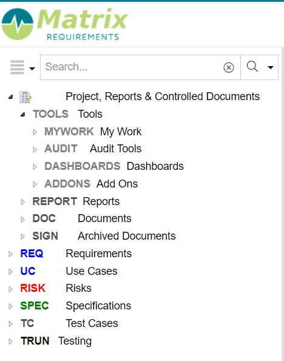This screenshot has width=284, height=361.
Task: Open the SPEC Specifications category
Action: coord(75,306)
